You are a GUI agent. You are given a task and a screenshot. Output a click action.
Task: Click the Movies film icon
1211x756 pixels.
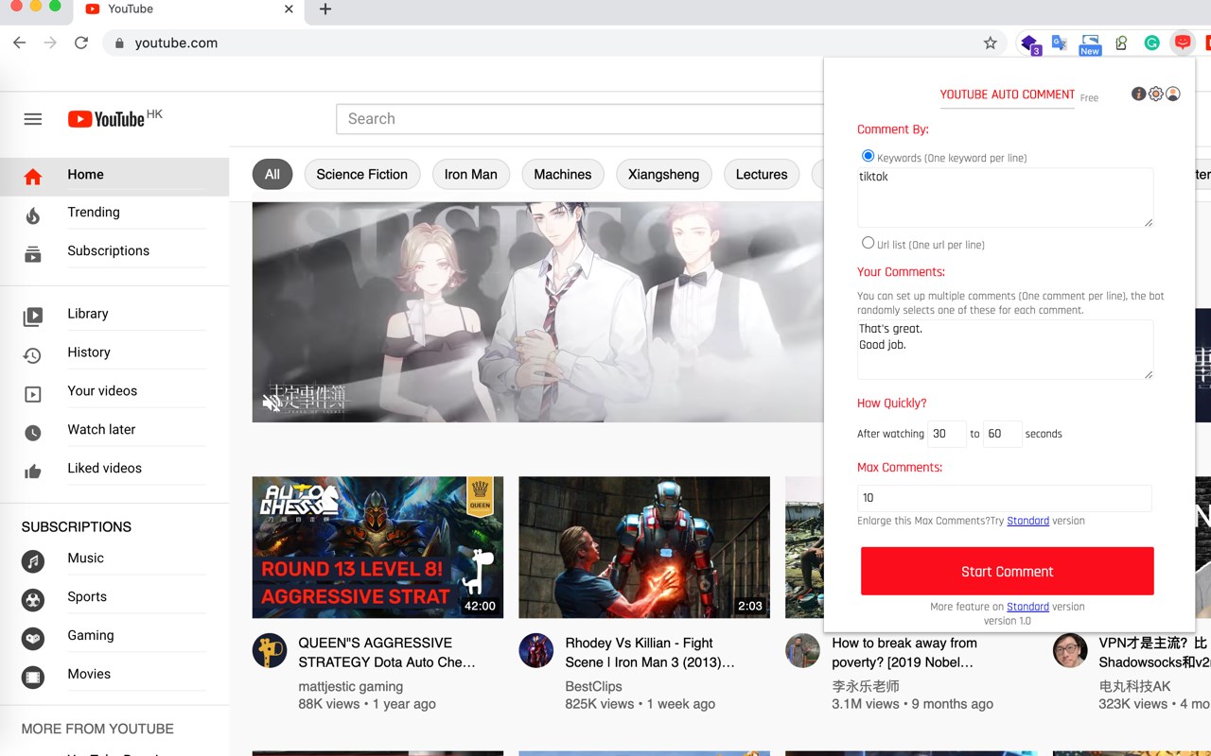33,678
